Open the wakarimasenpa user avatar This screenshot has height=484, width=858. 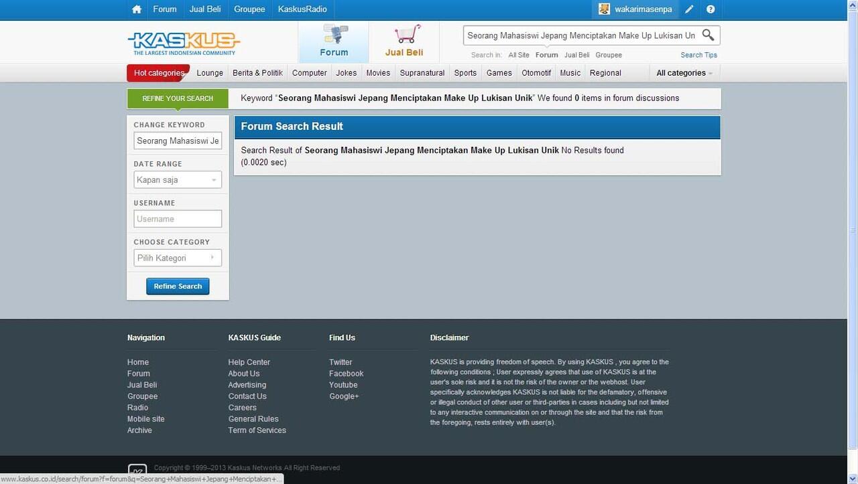point(604,9)
